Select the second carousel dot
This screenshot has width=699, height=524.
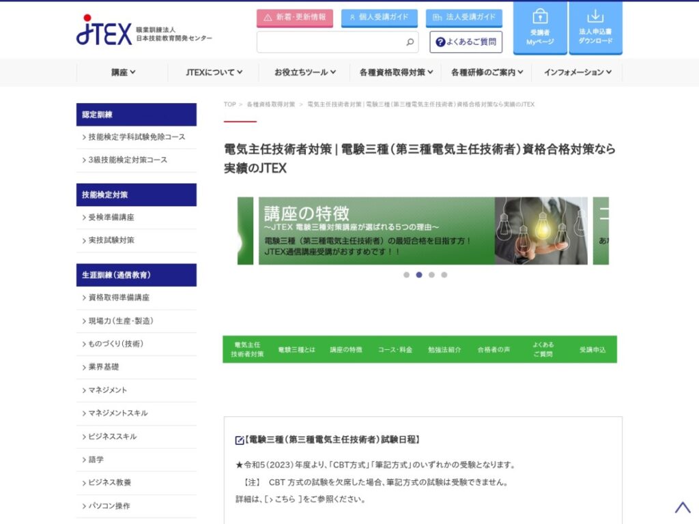point(419,275)
